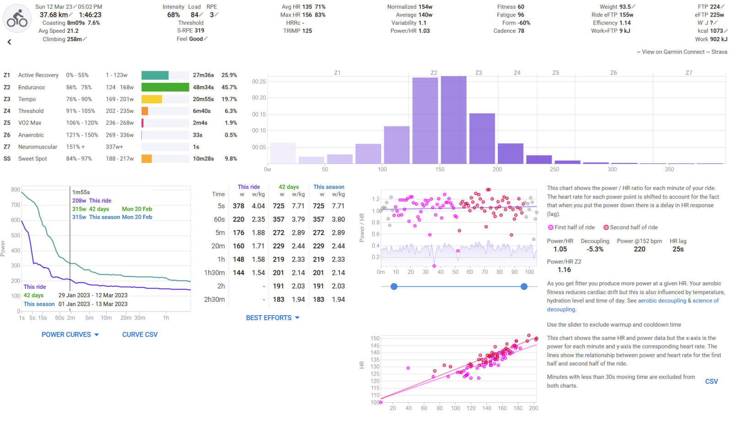
Task: Edit Climbing 258m with its pencil icon
Action: tap(85, 39)
